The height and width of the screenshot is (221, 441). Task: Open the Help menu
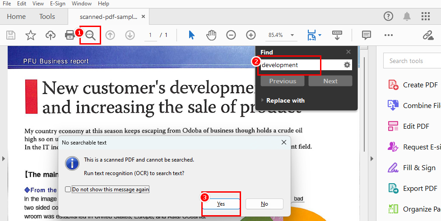103,4
